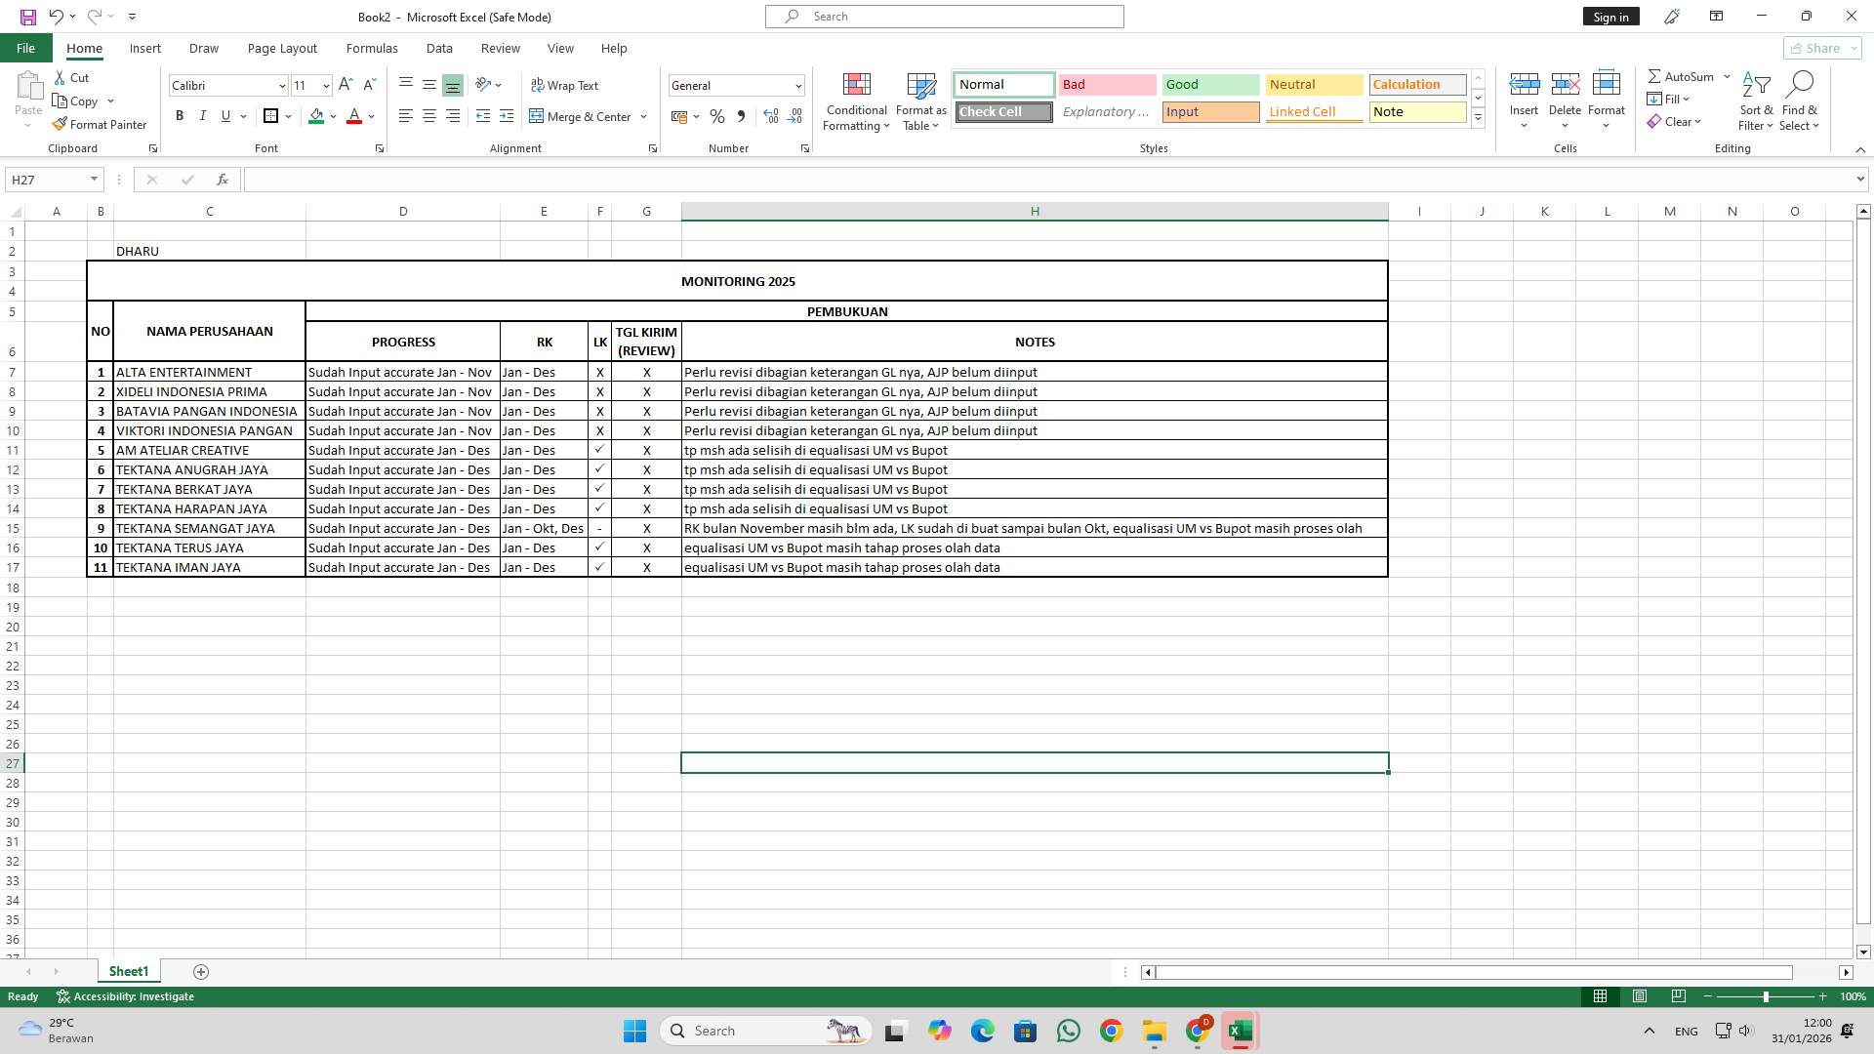Open Conditional Formatting options
The width and height of the screenshot is (1874, 1054).
coord(856,101)
